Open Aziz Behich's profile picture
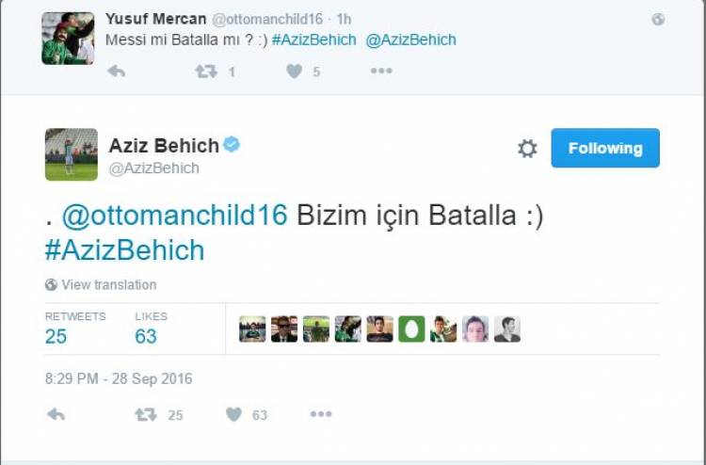This screenshot has height=465, width=706. tap(71, 154)
